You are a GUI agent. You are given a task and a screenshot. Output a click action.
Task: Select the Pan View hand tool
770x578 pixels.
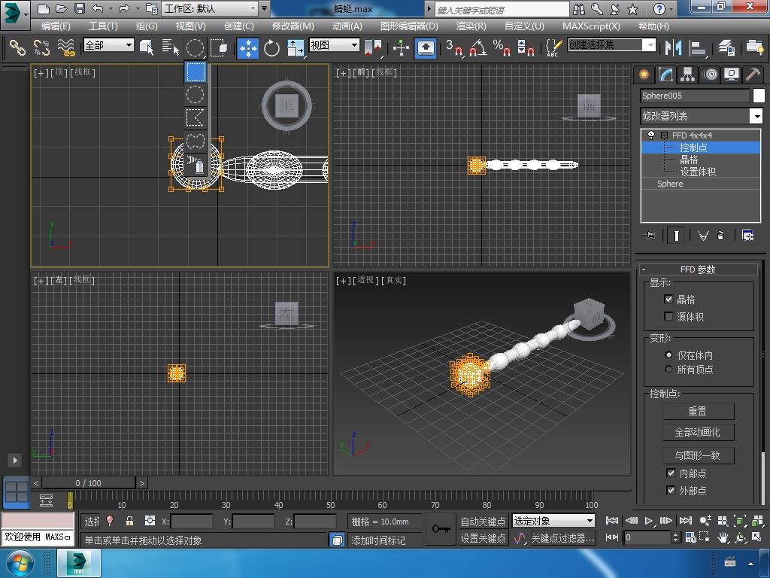723,537
